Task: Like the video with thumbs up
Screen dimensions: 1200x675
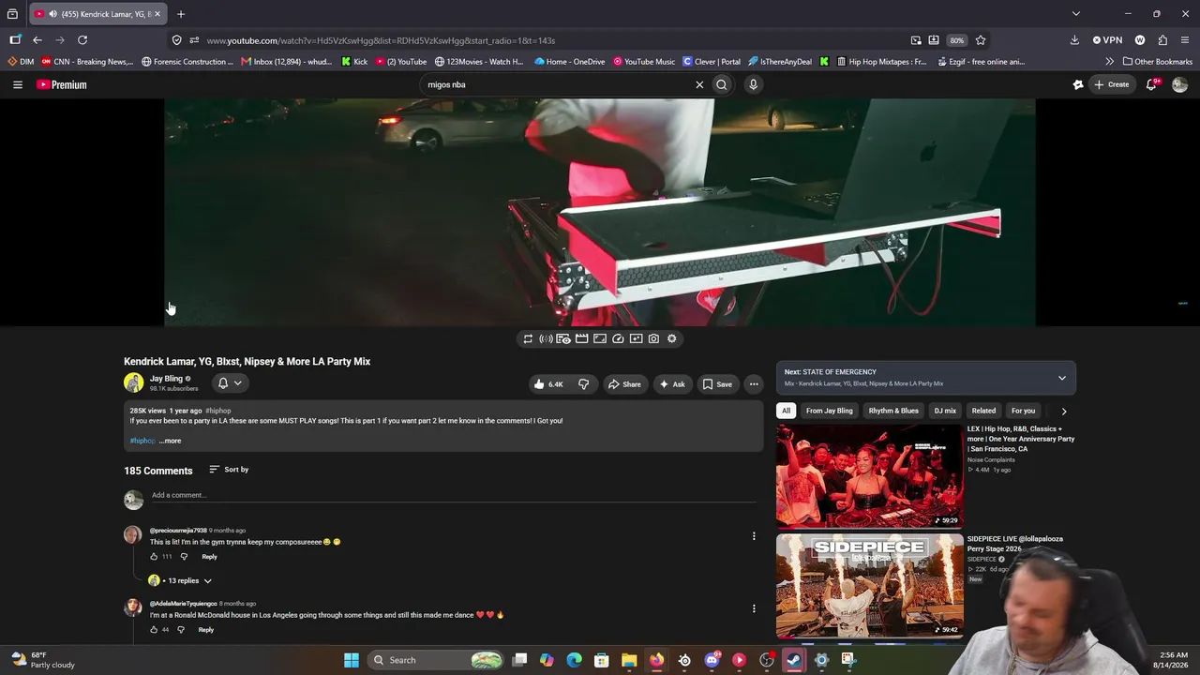Action: (548, 383)
